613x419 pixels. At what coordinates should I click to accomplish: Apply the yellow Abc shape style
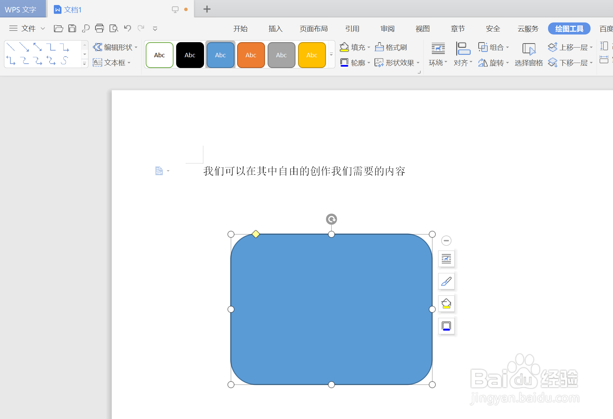pyautogui.click(x=312, y=55)
